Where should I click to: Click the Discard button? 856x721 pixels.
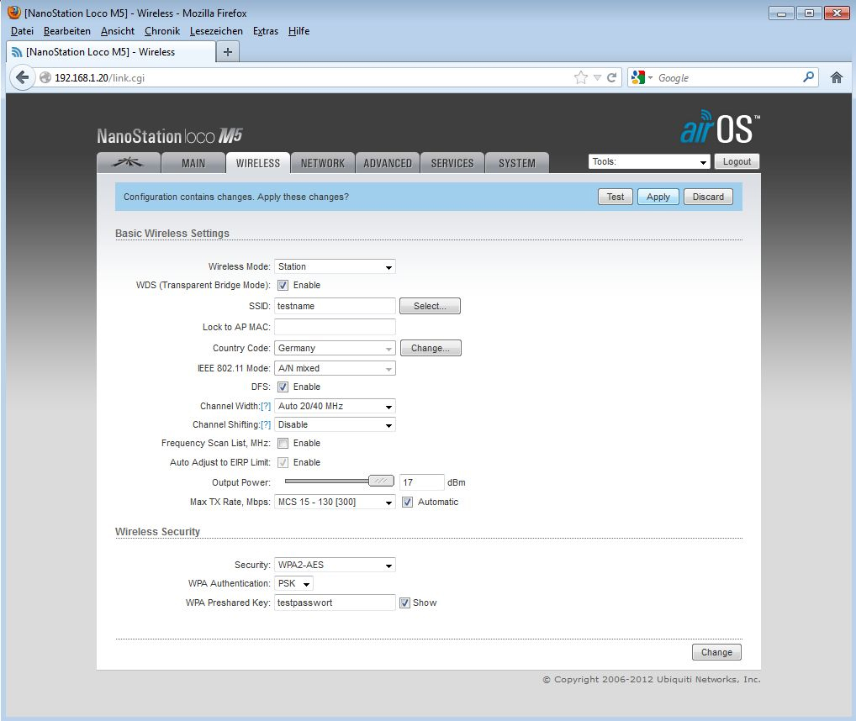coord(708,197)
